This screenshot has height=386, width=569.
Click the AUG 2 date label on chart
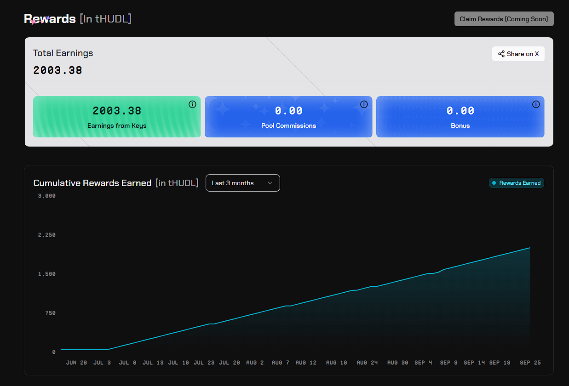click(255, 363)
